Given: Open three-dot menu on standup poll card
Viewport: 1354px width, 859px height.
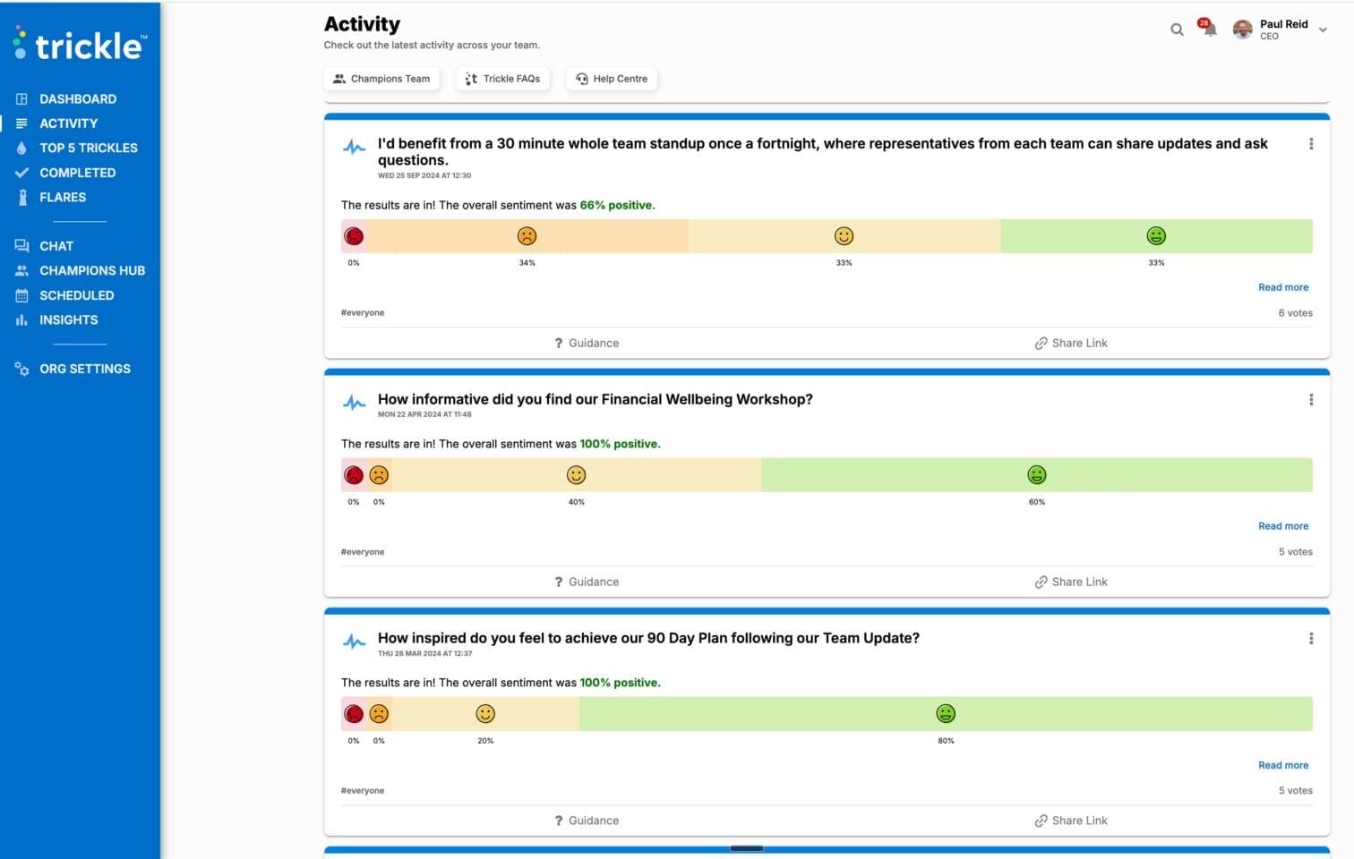Looking at the screenshot, I should pyautogui.click(x=1311, y=144).
